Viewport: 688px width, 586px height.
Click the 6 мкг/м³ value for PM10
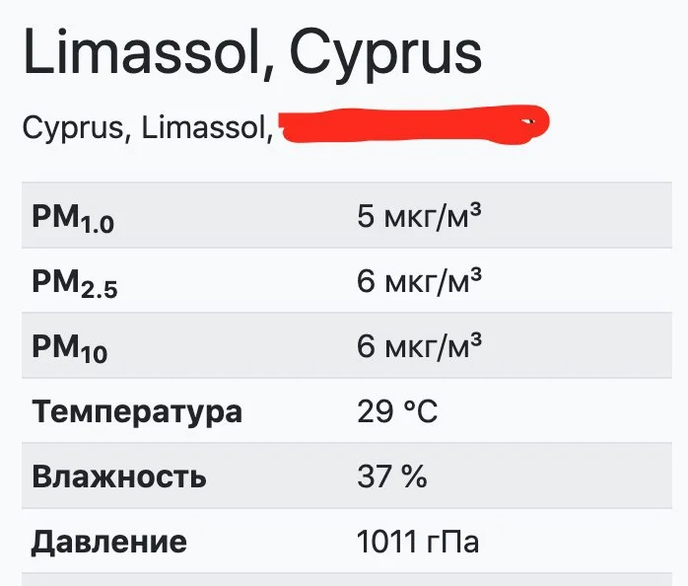pyautogui.click(x=419, y=345)
